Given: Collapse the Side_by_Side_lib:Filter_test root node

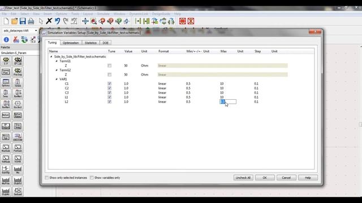Looking at the screenshot, I should point(51,56).
